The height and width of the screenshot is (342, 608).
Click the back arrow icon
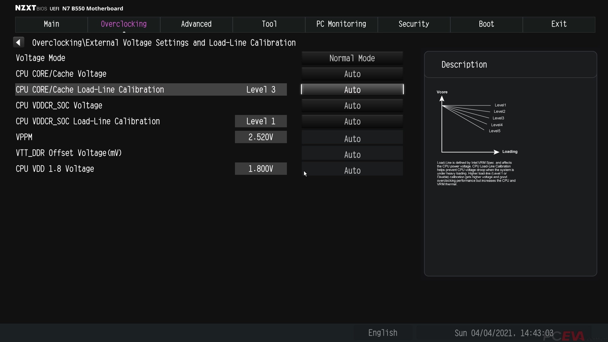18,42
